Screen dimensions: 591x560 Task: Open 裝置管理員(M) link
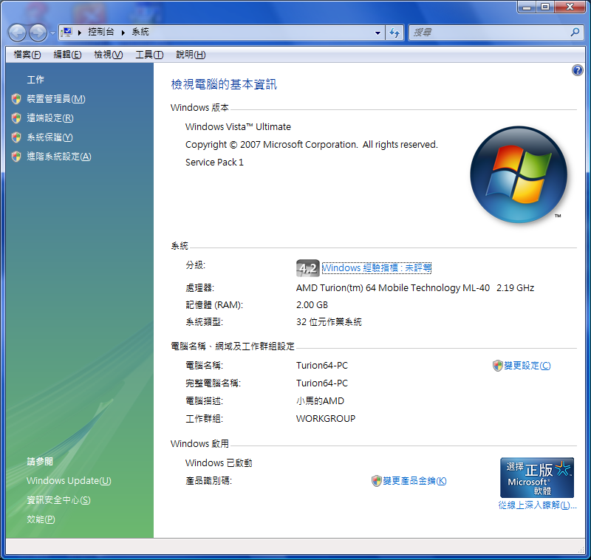[x=56, y=99]
